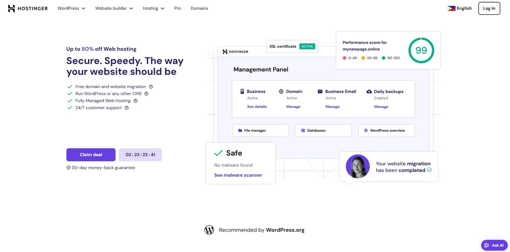Click checkmark icon next to 24/7 customer support

click(x=70, y=108)
